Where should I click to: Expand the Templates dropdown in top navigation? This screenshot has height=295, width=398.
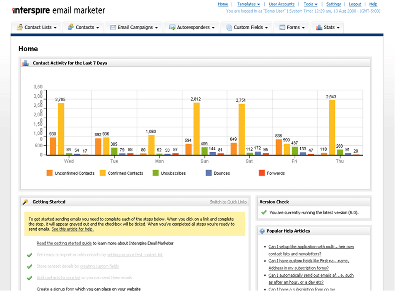pos(248,5)
